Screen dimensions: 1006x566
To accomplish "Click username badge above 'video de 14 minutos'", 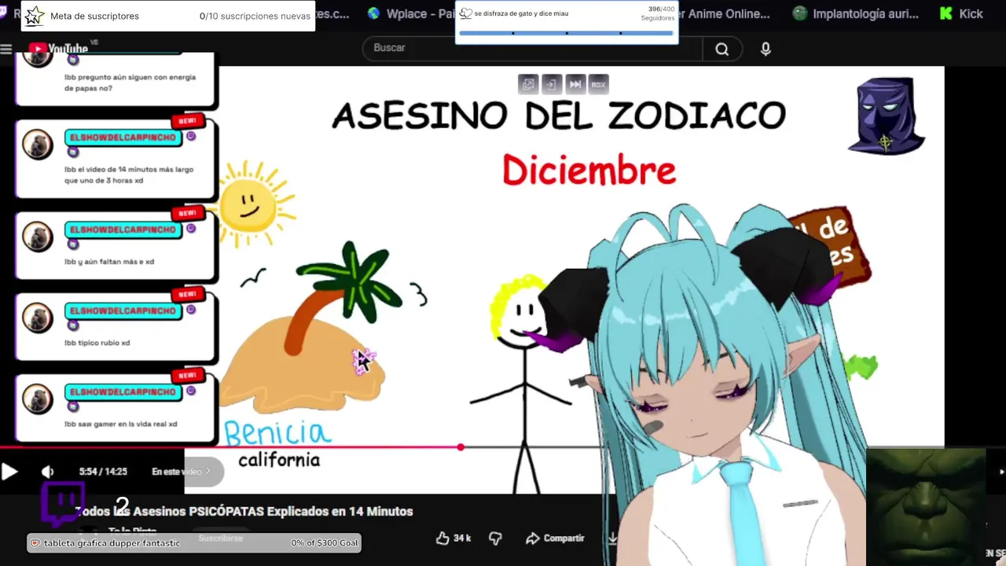I will 123,138.
